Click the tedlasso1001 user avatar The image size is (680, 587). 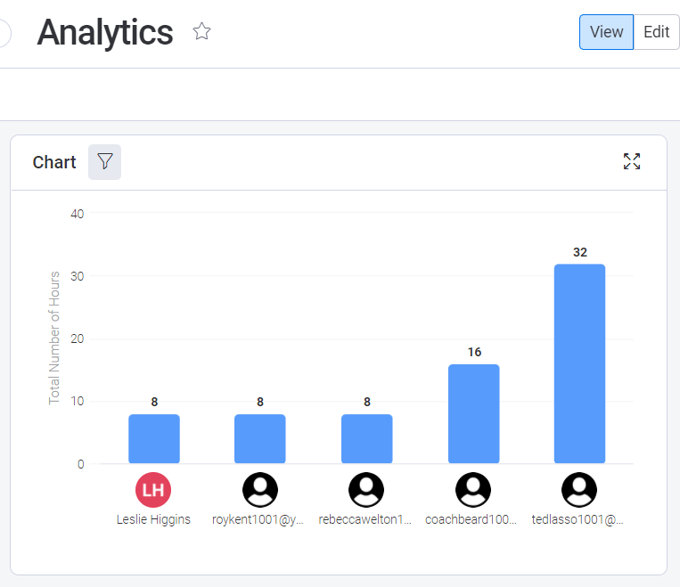pyautogui.click(x=579, y=489)
